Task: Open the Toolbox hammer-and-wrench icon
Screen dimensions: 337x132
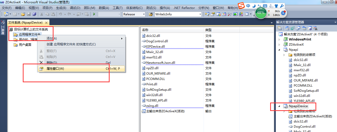Action: (x=229, y=14)
